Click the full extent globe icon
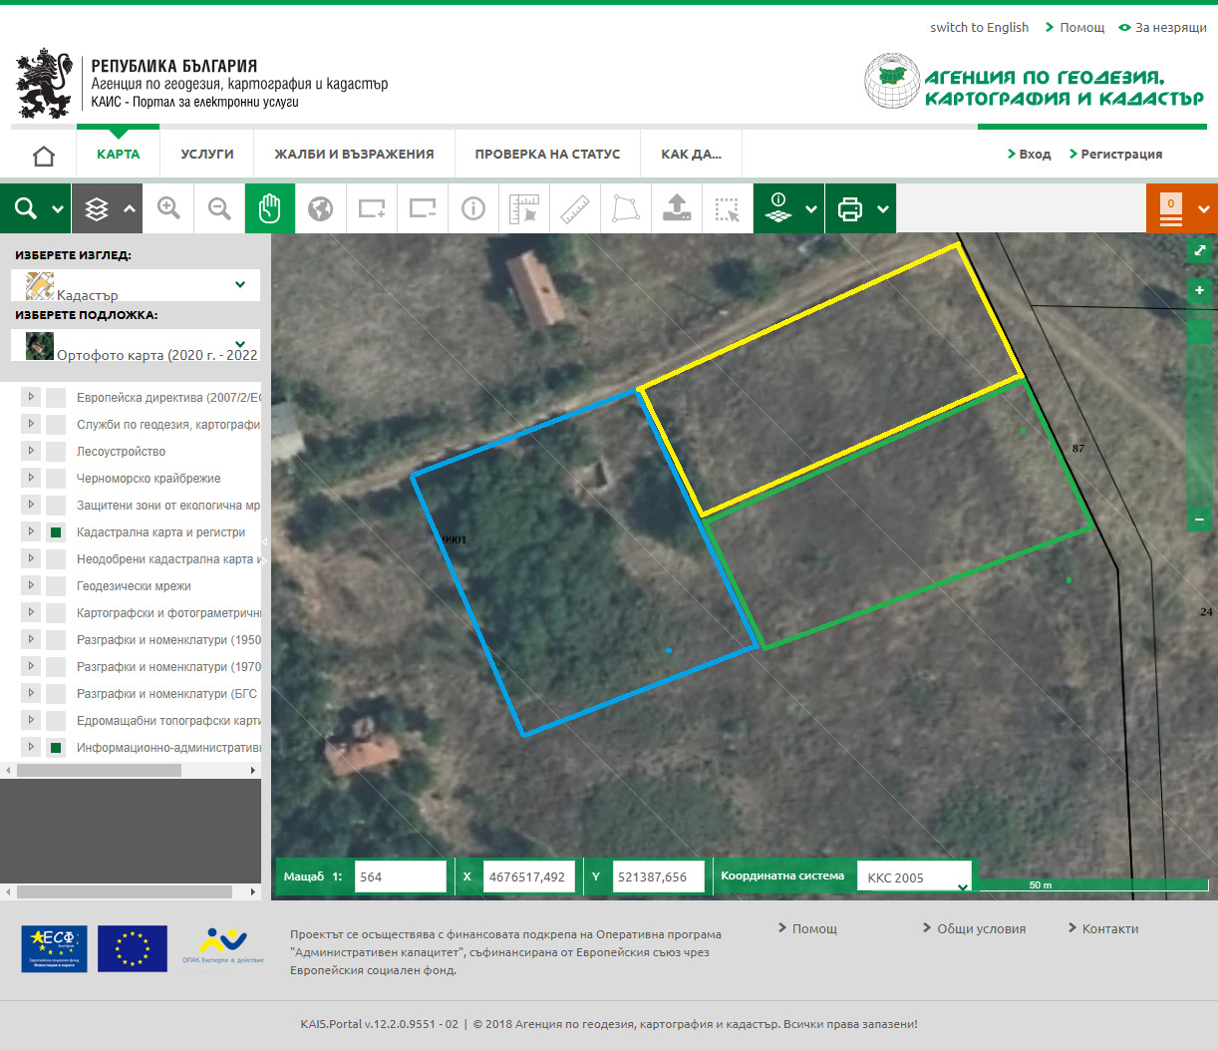The image size is (1218, 1050). click(x=320, y=208)
